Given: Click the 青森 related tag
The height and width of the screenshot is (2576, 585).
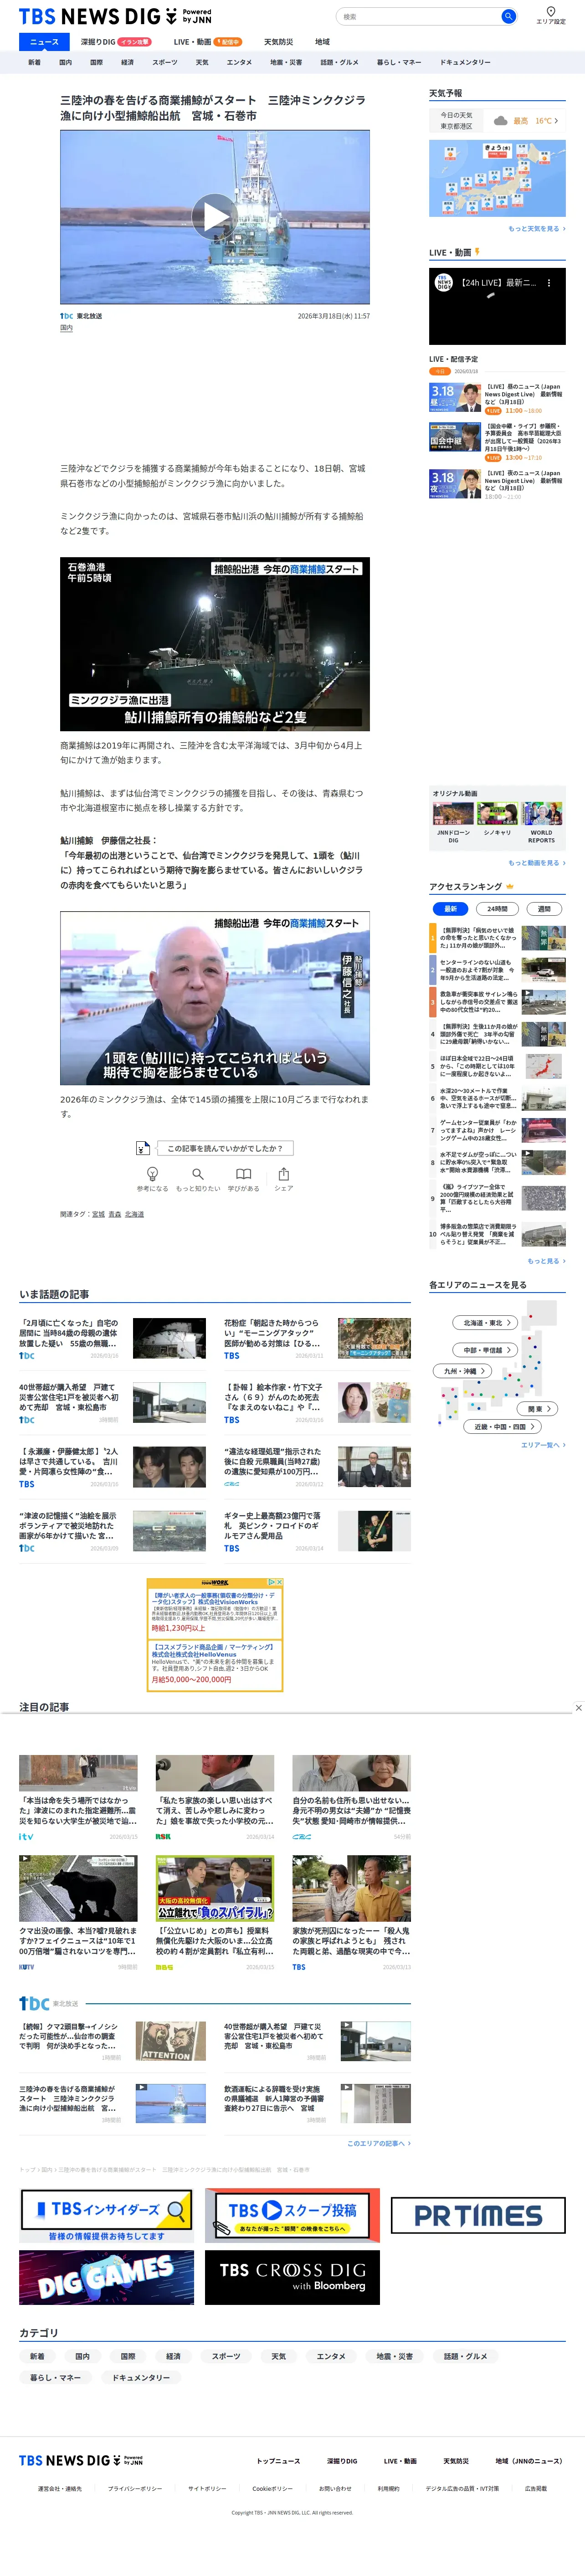Looking at the screenshot, I should (115, 1214).
